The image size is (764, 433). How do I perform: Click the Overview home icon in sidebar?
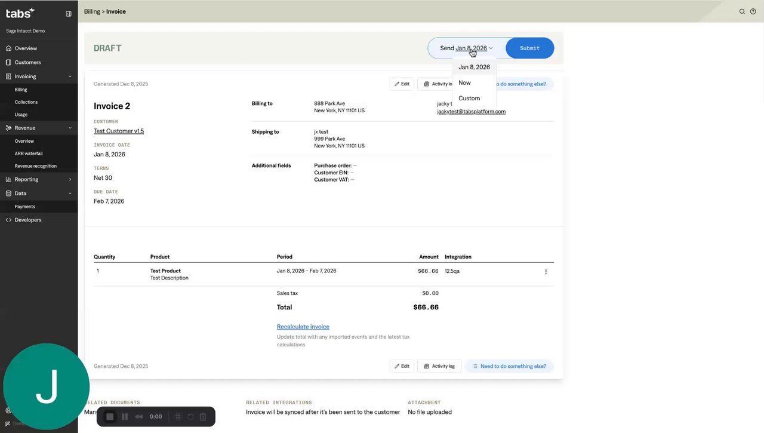click(8, 48)
